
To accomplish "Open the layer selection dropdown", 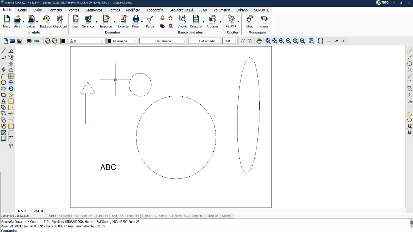I will (x=102, y=41).
